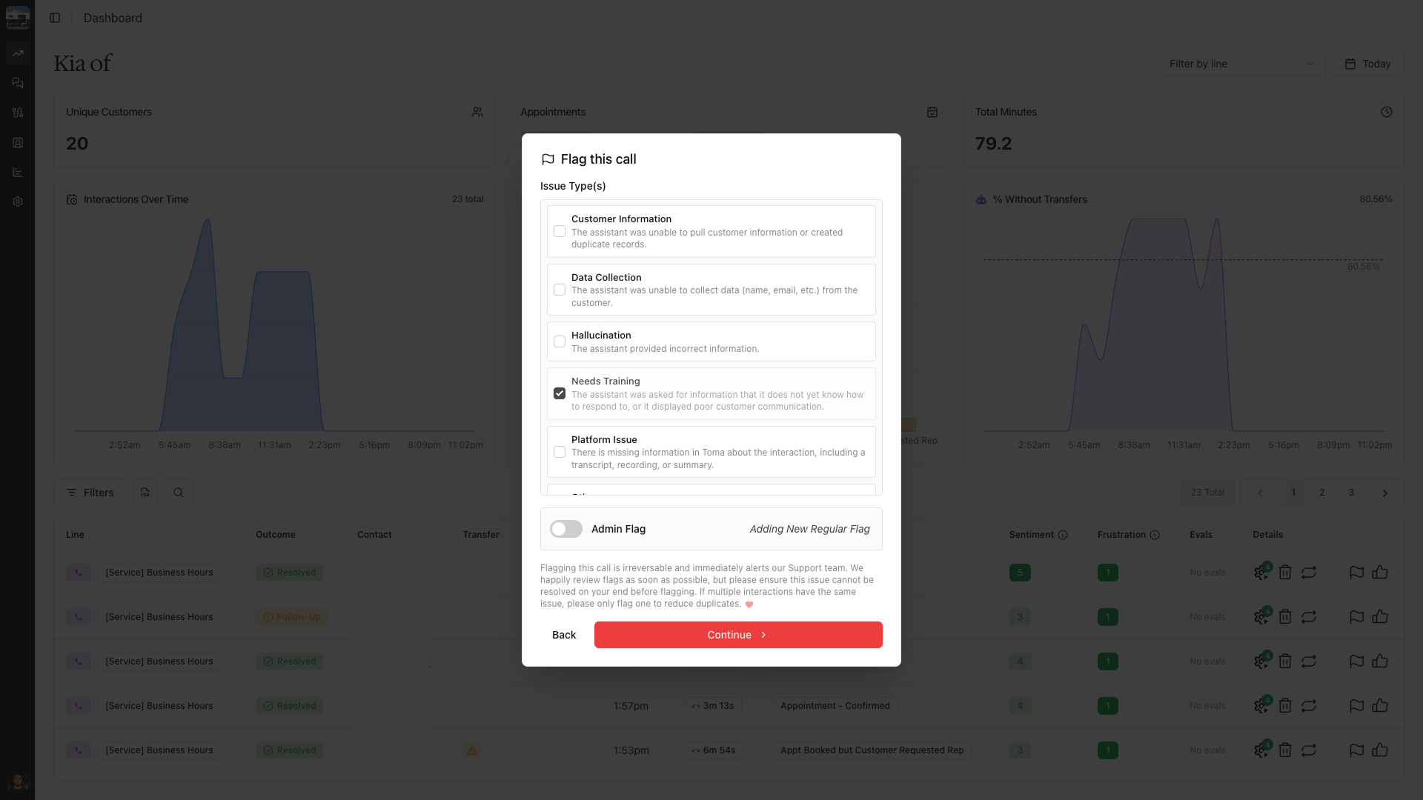
Task: Click thumbs up icon in last row
Action: tap(1380, 750)
